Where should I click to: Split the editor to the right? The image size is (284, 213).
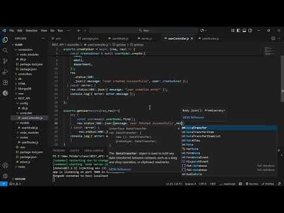coord(273,38)
